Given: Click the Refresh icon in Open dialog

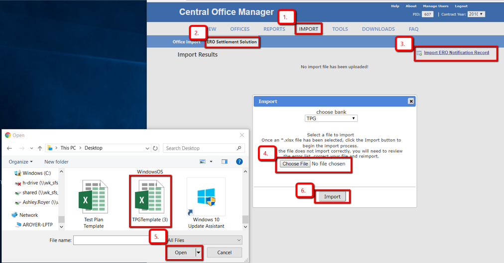Looking at the screenshot, I should pyautogui.click(x=155, y=148).
